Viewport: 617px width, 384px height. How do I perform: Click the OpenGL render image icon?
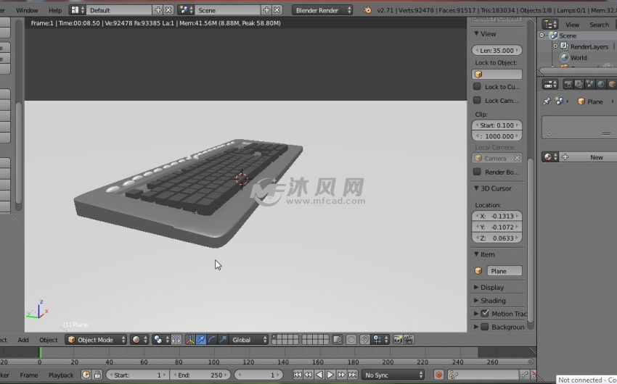(398, 339)
